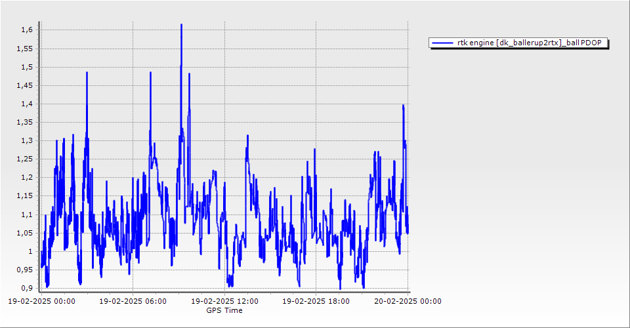Click y-axis value "1,15"
630x328 pixels.
pos(25,196)
